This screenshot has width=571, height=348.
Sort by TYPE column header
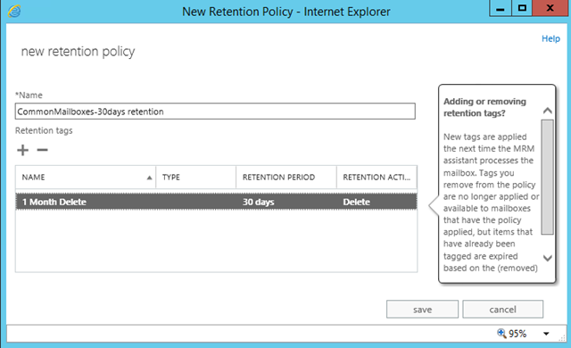coord(196,178)
